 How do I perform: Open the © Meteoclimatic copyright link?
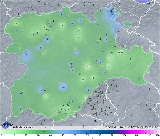(x=24, y=127)
